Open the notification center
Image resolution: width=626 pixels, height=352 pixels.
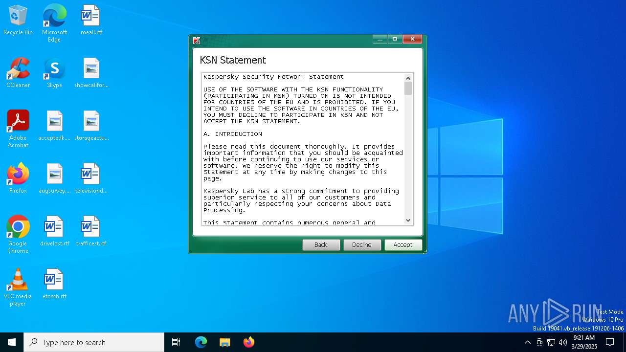tap(610, 342)
